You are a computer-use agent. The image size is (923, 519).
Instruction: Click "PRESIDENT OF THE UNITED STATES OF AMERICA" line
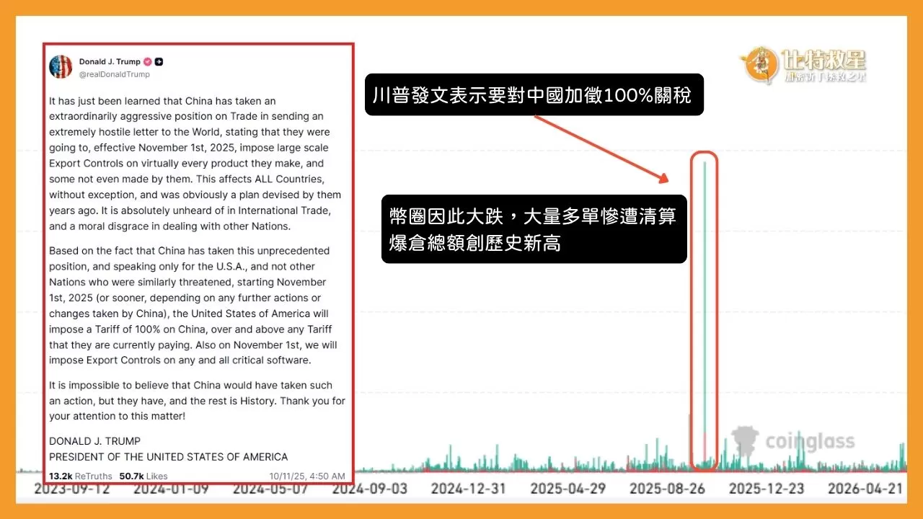click(x=168, y=457)
